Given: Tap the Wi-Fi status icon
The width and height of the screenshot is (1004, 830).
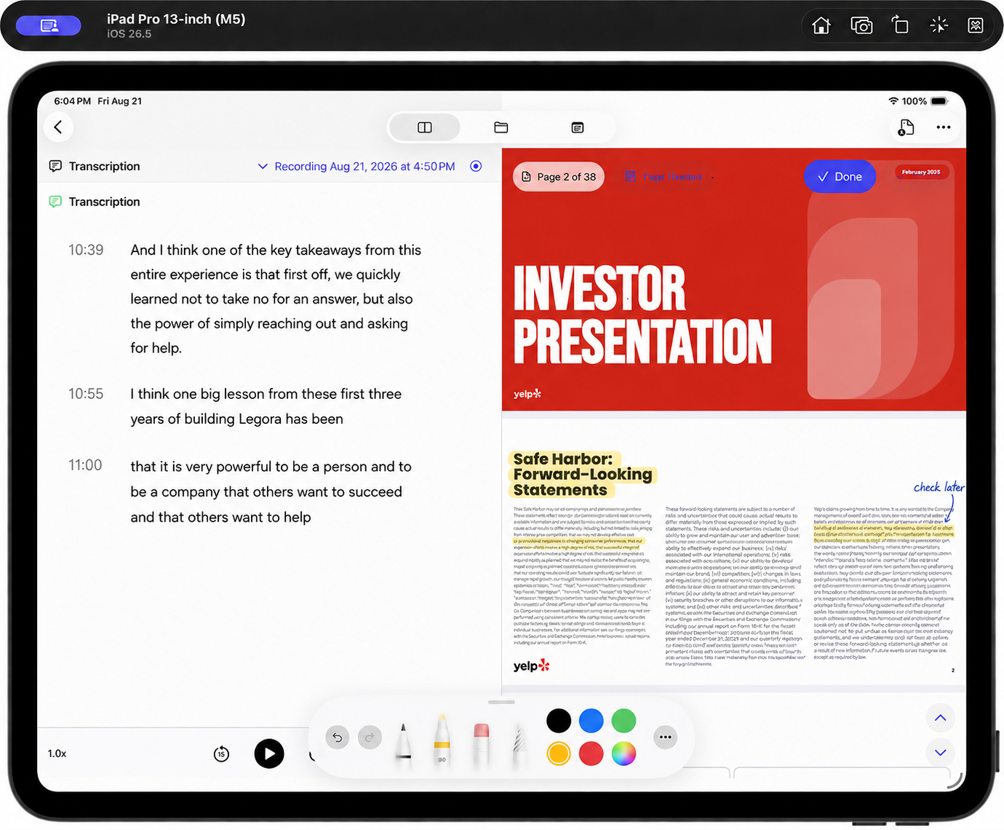Looking at the screenshot, I should click(x=893, y=101).
